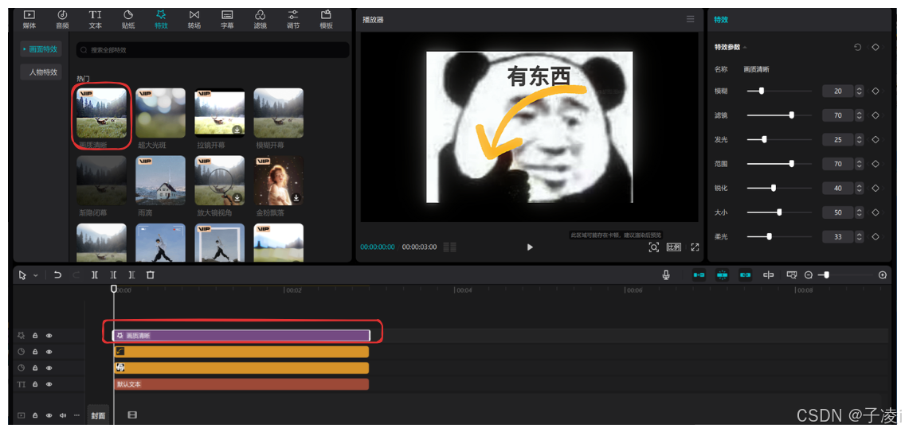
Task: Click the player focus-frame icon
Action: click(x=654, y=247)
